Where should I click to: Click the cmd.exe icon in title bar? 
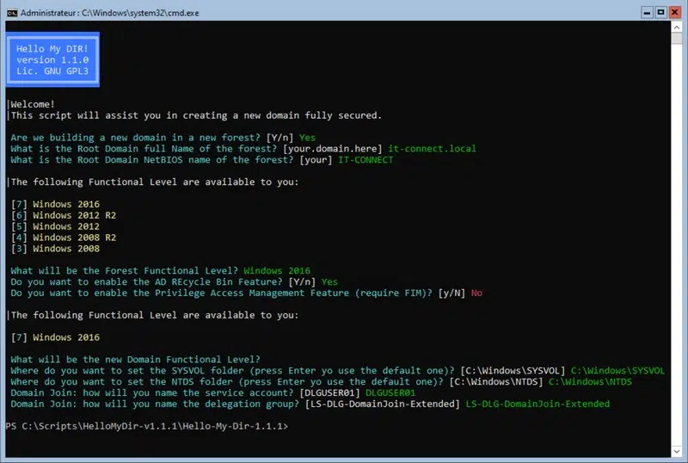coord(10,10)
